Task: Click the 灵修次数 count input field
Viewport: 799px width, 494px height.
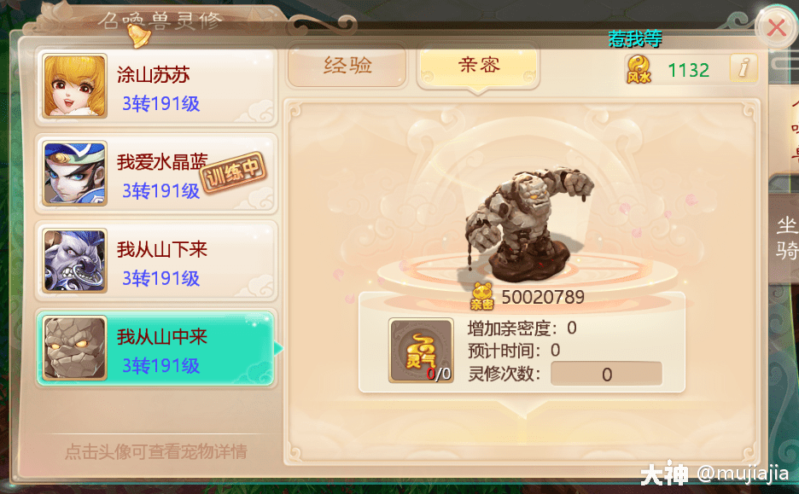Action: point(606,375)
